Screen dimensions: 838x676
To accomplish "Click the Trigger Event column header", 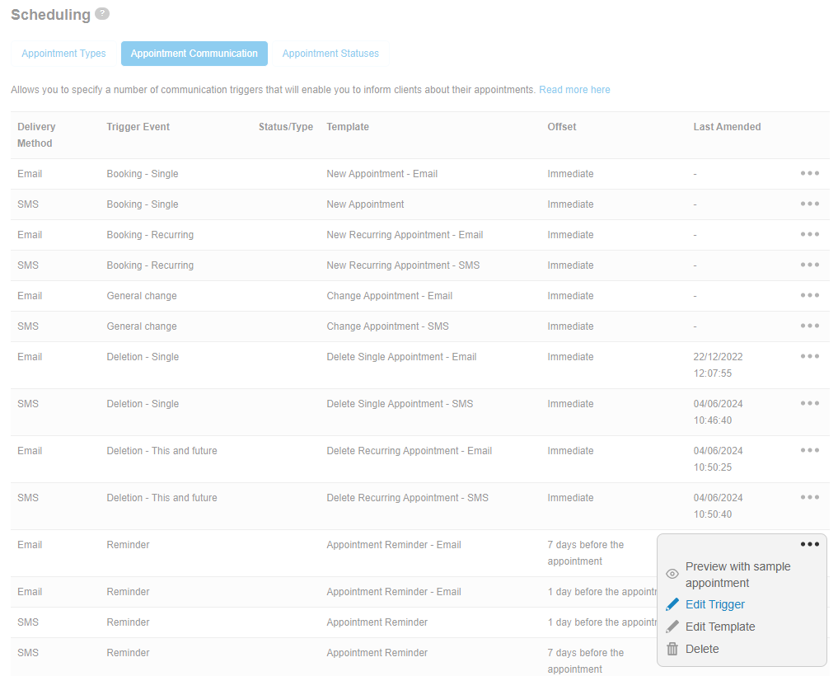I will tap(138, 127).
